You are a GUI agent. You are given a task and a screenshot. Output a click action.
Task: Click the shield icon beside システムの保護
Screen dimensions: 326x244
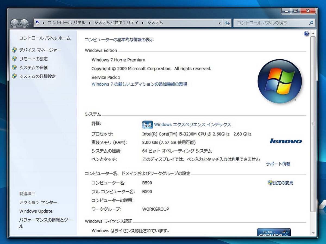(x=14, y=68)
